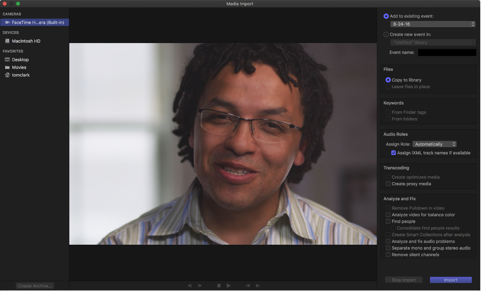Uncheck Assign iXML track names if available

(x=393, y=152)
